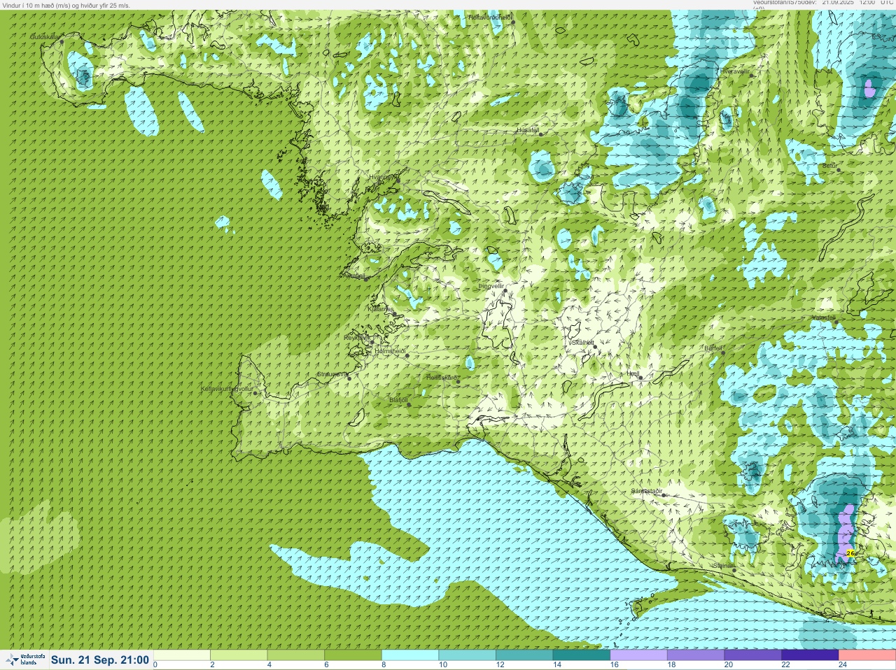The width and height of the screenshot is (896, 670).
Task: Click the 12–14 m/s legend swatch
Action: tap(524, 655)
